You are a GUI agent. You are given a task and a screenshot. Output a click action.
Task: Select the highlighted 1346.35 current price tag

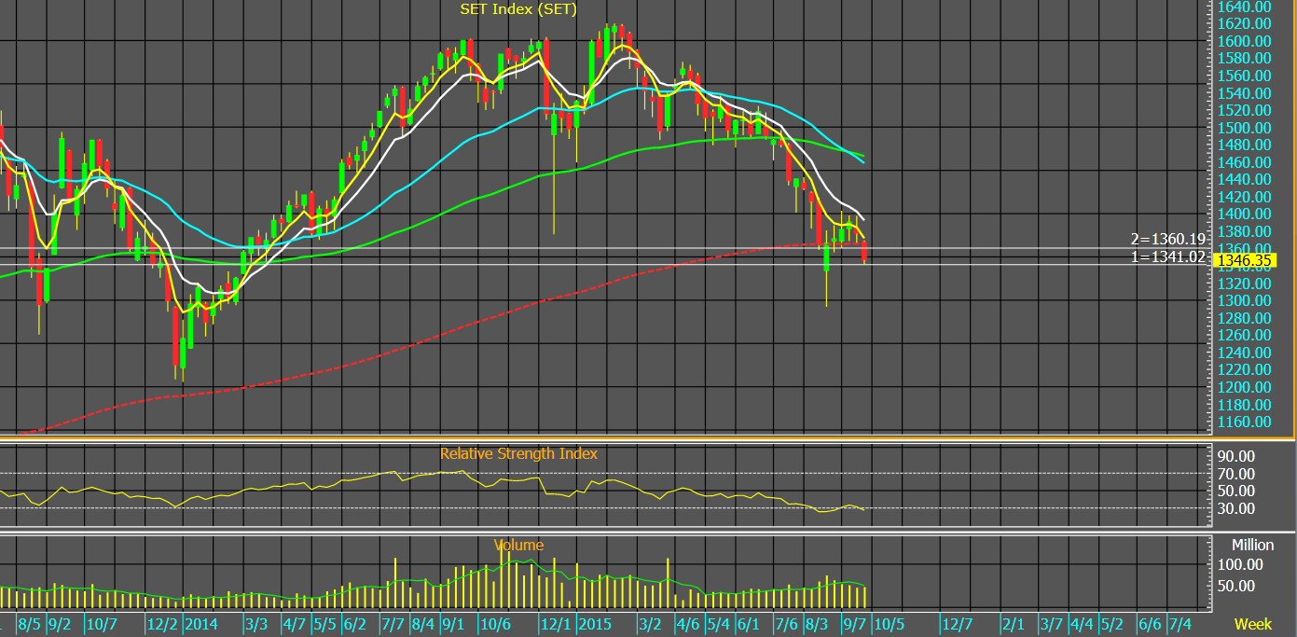point(1246,261)
